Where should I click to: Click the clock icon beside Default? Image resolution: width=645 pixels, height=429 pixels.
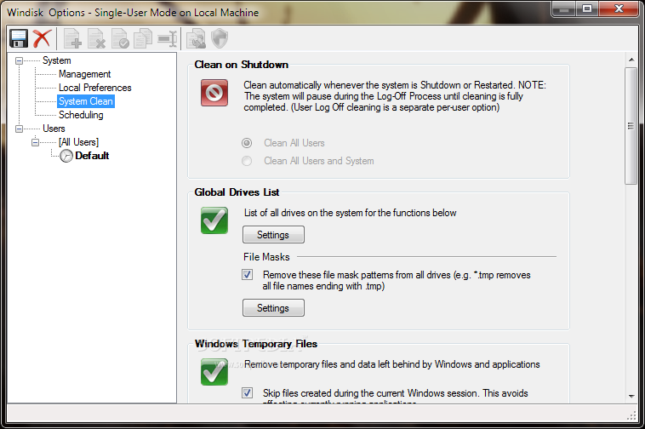(x=66, y=156)
